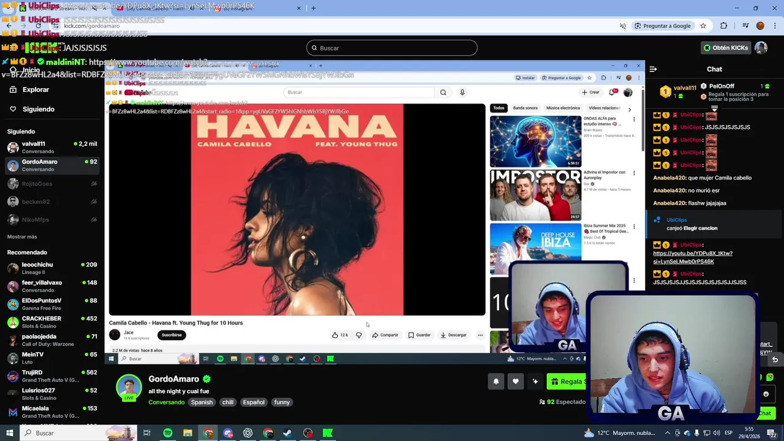The width and height of the screenshot is (784, 441).
Task: Open Windows Task View button
Action: pyautogui.click(x=147, y=433)
